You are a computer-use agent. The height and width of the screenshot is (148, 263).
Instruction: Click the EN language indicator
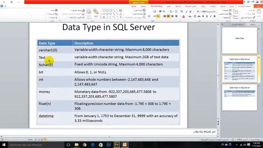tap(223, 144)
